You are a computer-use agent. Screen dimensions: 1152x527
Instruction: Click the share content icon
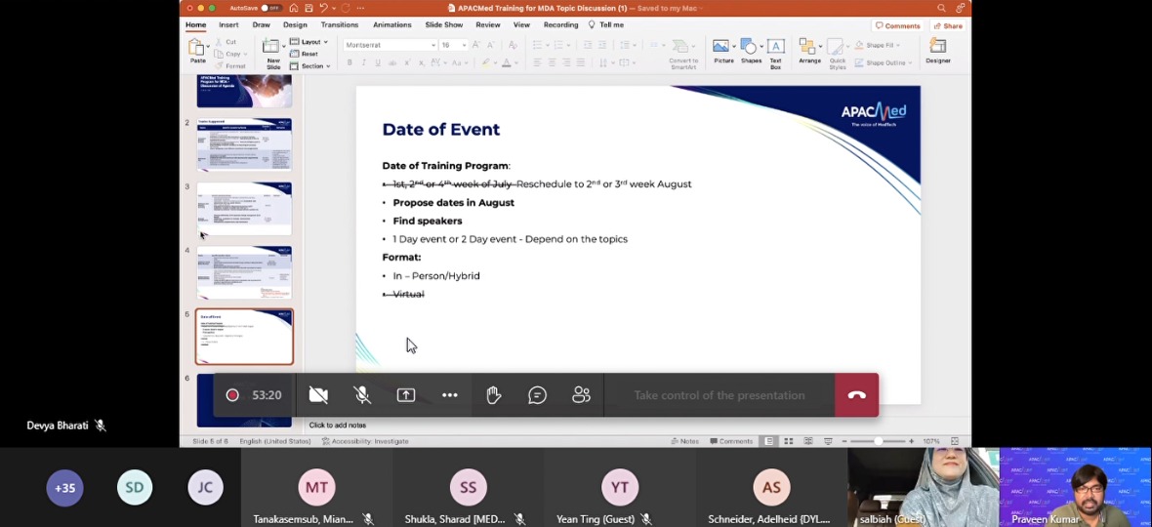(x=406, y=395)
